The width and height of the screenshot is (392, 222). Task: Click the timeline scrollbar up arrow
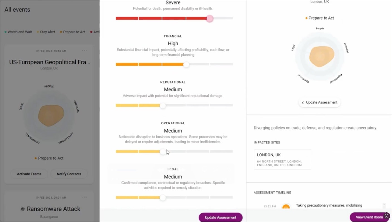click(384, 205)
